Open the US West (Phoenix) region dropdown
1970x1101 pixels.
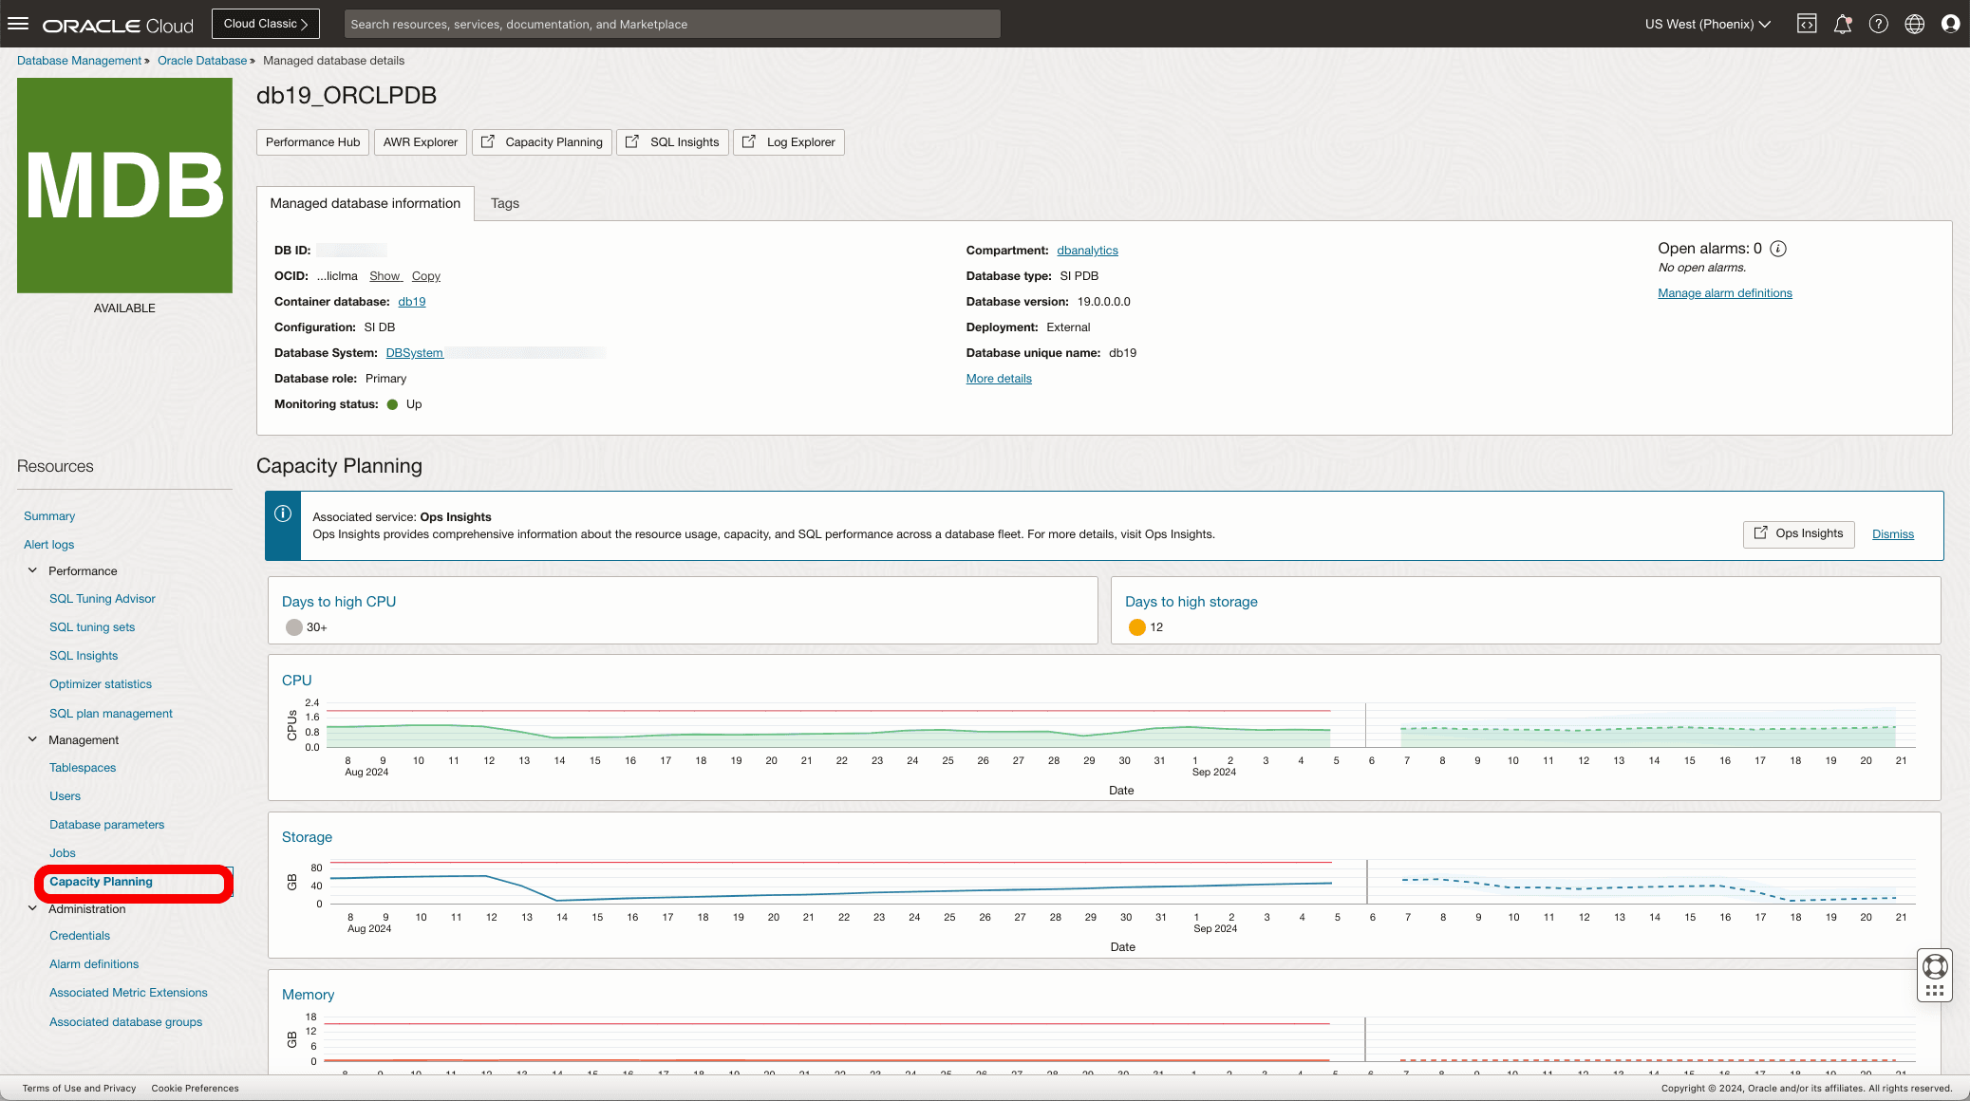(x=1706, y=24)
